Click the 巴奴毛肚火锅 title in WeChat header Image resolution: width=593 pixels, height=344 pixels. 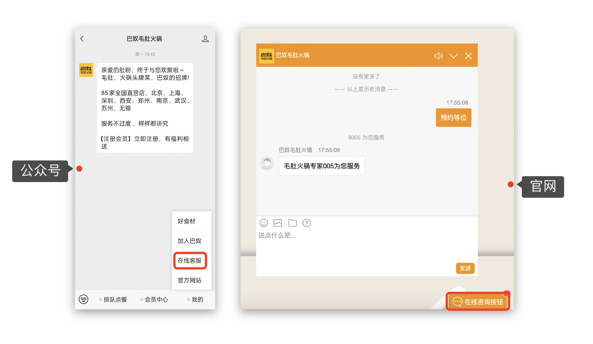pyautogui.click(x=144, y=39)
